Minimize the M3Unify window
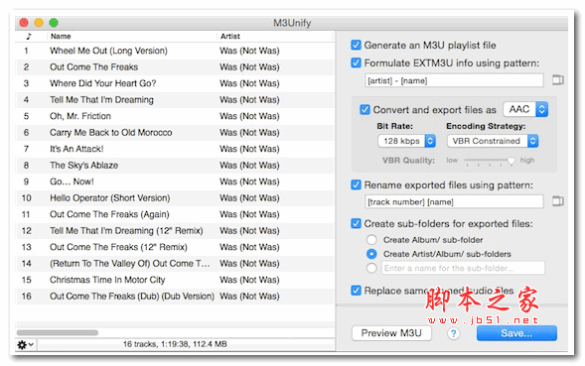 [39, 23]
